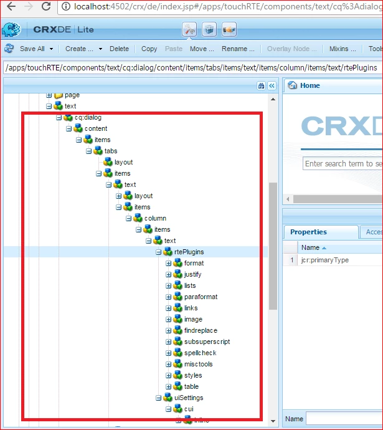Click the browser back arrow
383x430 pixels.
[x=11, y=6]
